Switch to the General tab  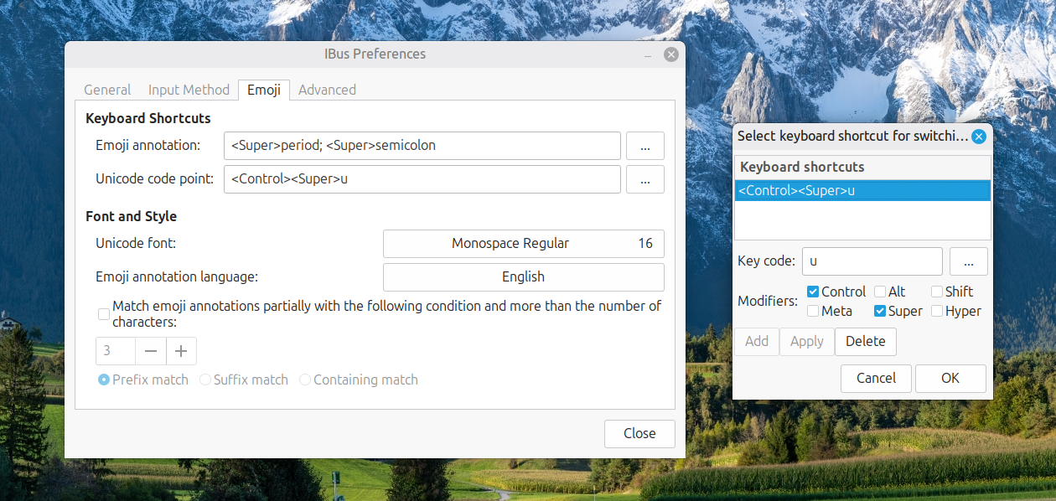tap(107, 90)
